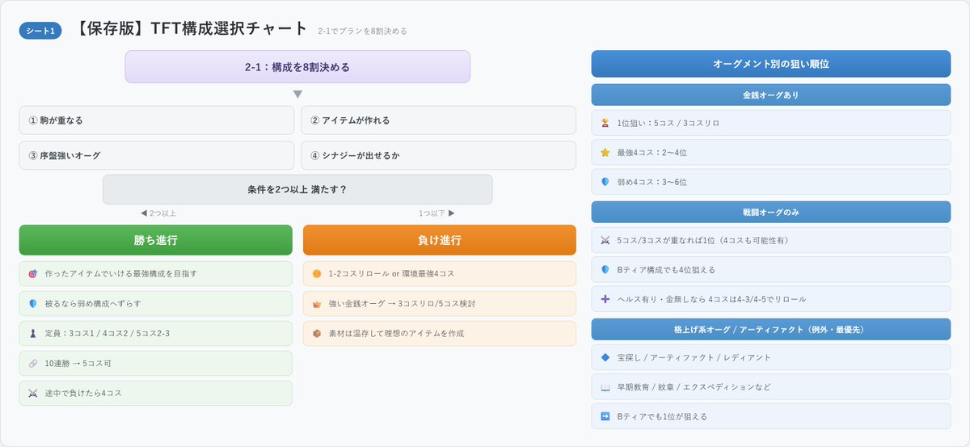This screenshot has height=447, width=970.
Task: Click book icon beside 早期教育 row
Action: click(x=605, y=387)
